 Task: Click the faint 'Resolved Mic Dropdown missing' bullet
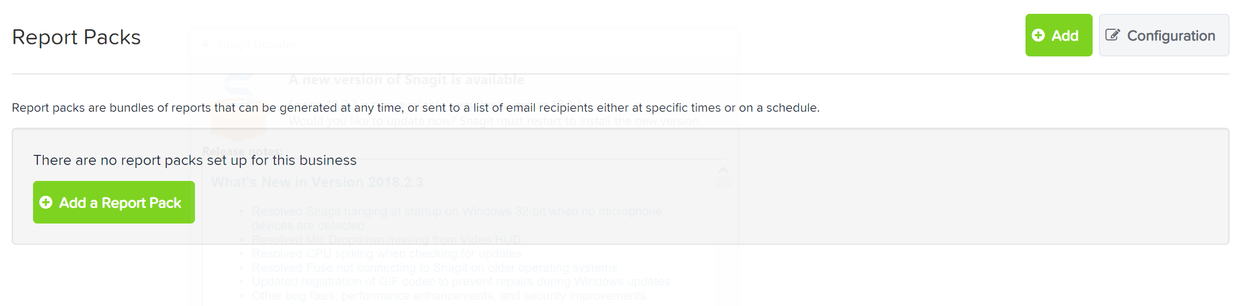pyautogui.click(x=386, y=239)
